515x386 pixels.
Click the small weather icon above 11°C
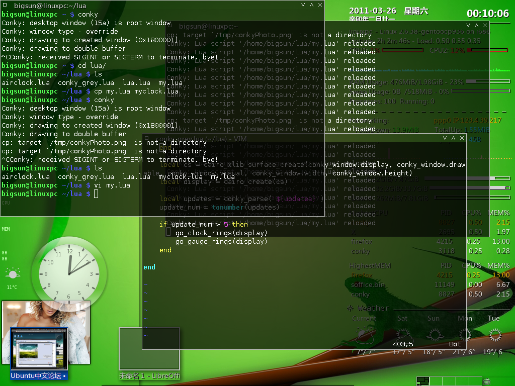(13, 273)
